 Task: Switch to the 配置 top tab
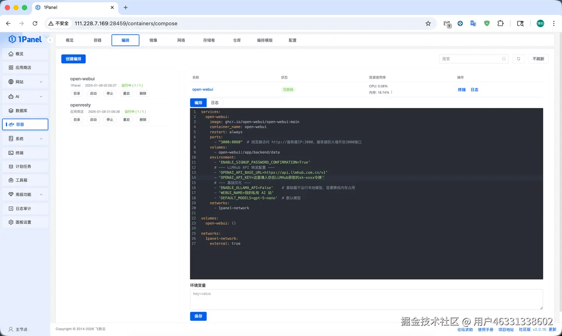293,40
